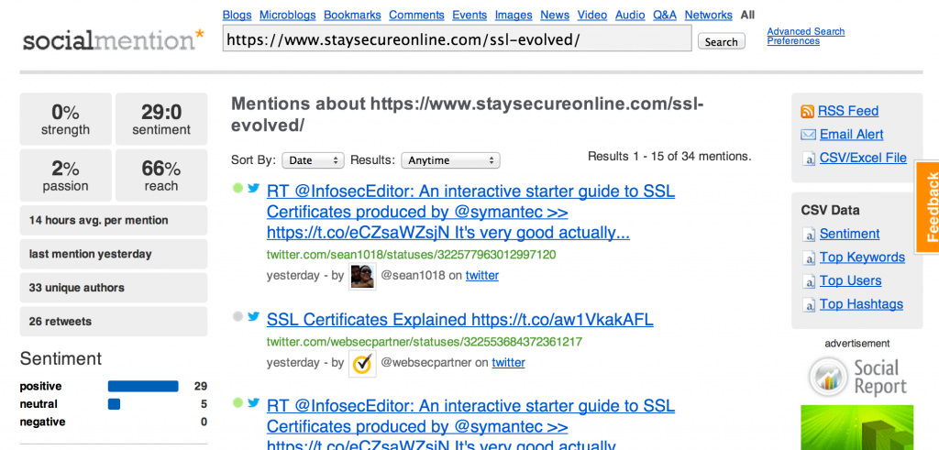939x450 pixels.
Task: Click '14 hours avg. per mention' text
Action: pos(99,220)
